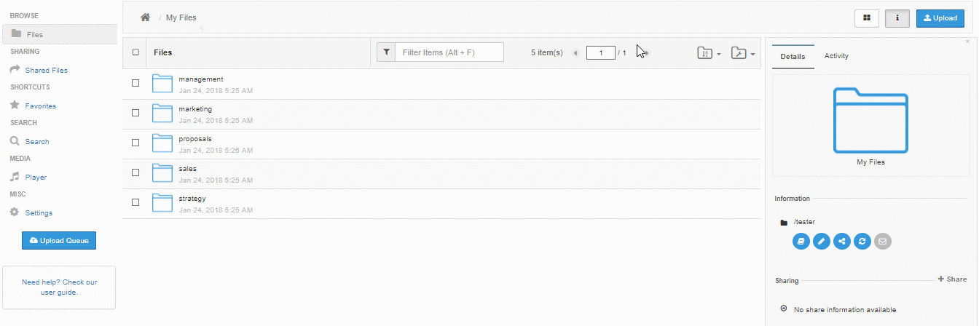979x326 pixels.
Task: Click the Upload Queue button
Action: 59,240
